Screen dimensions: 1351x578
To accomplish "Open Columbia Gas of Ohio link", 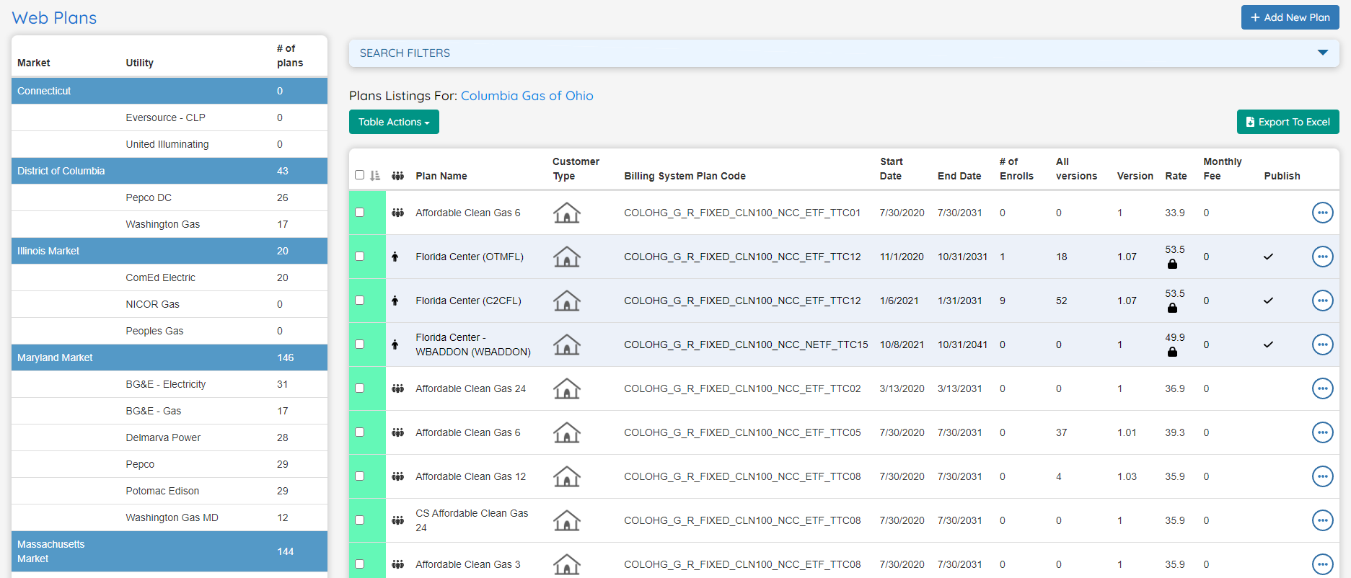I will pyautogui.click(x=527, y=96).
